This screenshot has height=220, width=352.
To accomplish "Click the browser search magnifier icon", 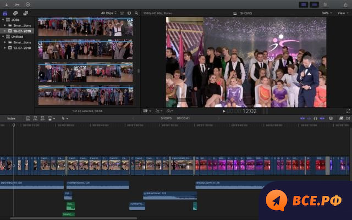I will point(136,13).
